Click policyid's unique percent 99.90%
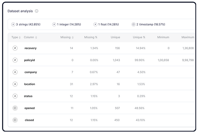 click(x=140, y=60)
